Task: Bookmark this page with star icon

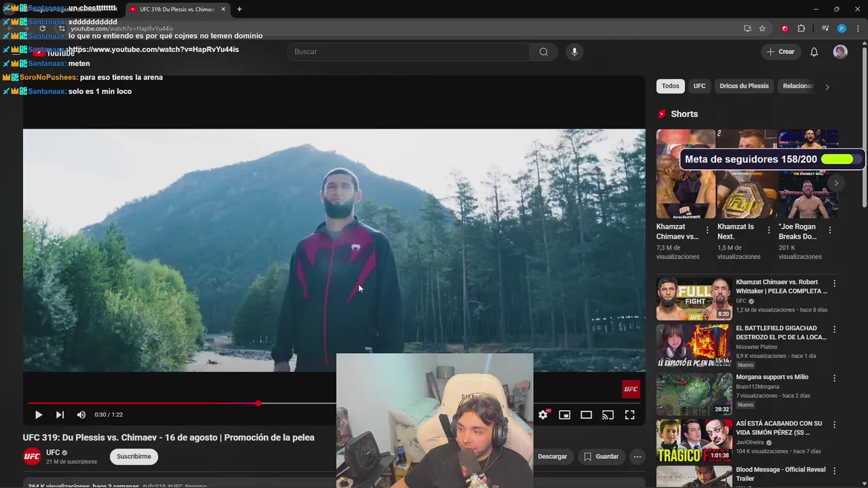Action: tap(762, 28)
